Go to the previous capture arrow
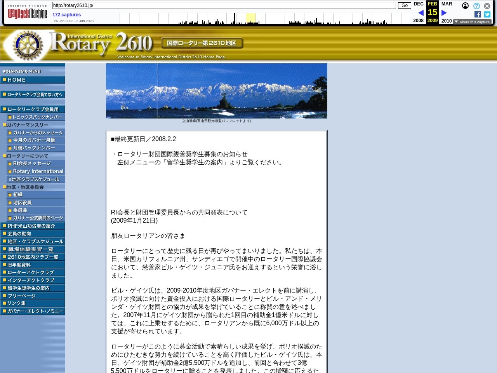The width and height of the screenshot is (497, 373). tap(421, 12)
